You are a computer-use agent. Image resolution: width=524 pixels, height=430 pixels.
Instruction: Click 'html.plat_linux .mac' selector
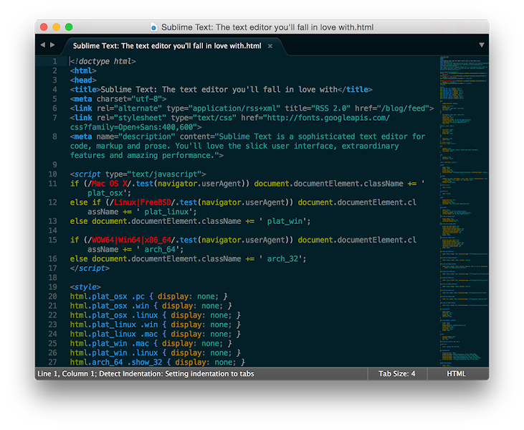click(x=114, y=334)
